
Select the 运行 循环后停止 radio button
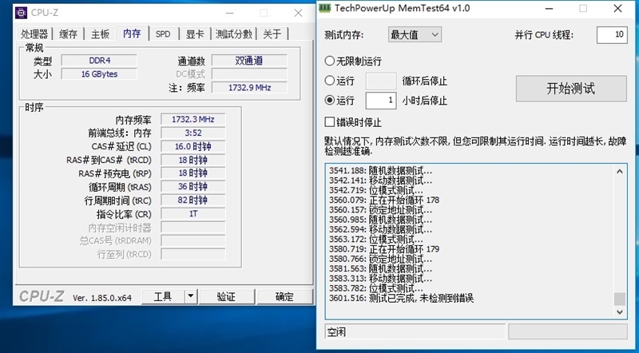point(330,81)
